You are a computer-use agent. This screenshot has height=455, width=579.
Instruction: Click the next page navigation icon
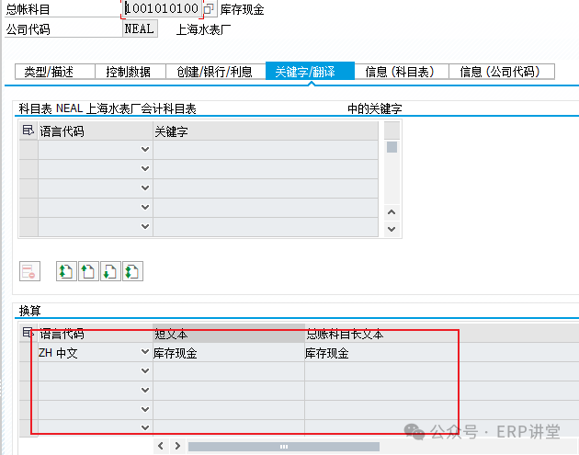(109, 271)
